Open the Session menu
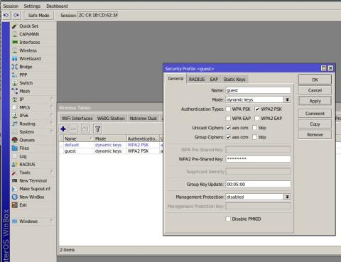The image size is (341, 262). pos(11,6)
